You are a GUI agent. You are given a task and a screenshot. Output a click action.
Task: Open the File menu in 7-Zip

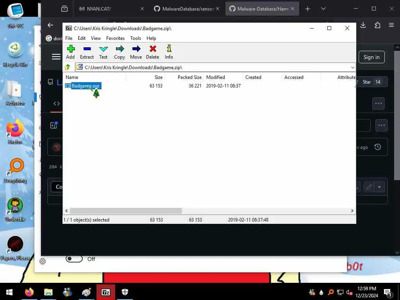click(x=69, y=38)
